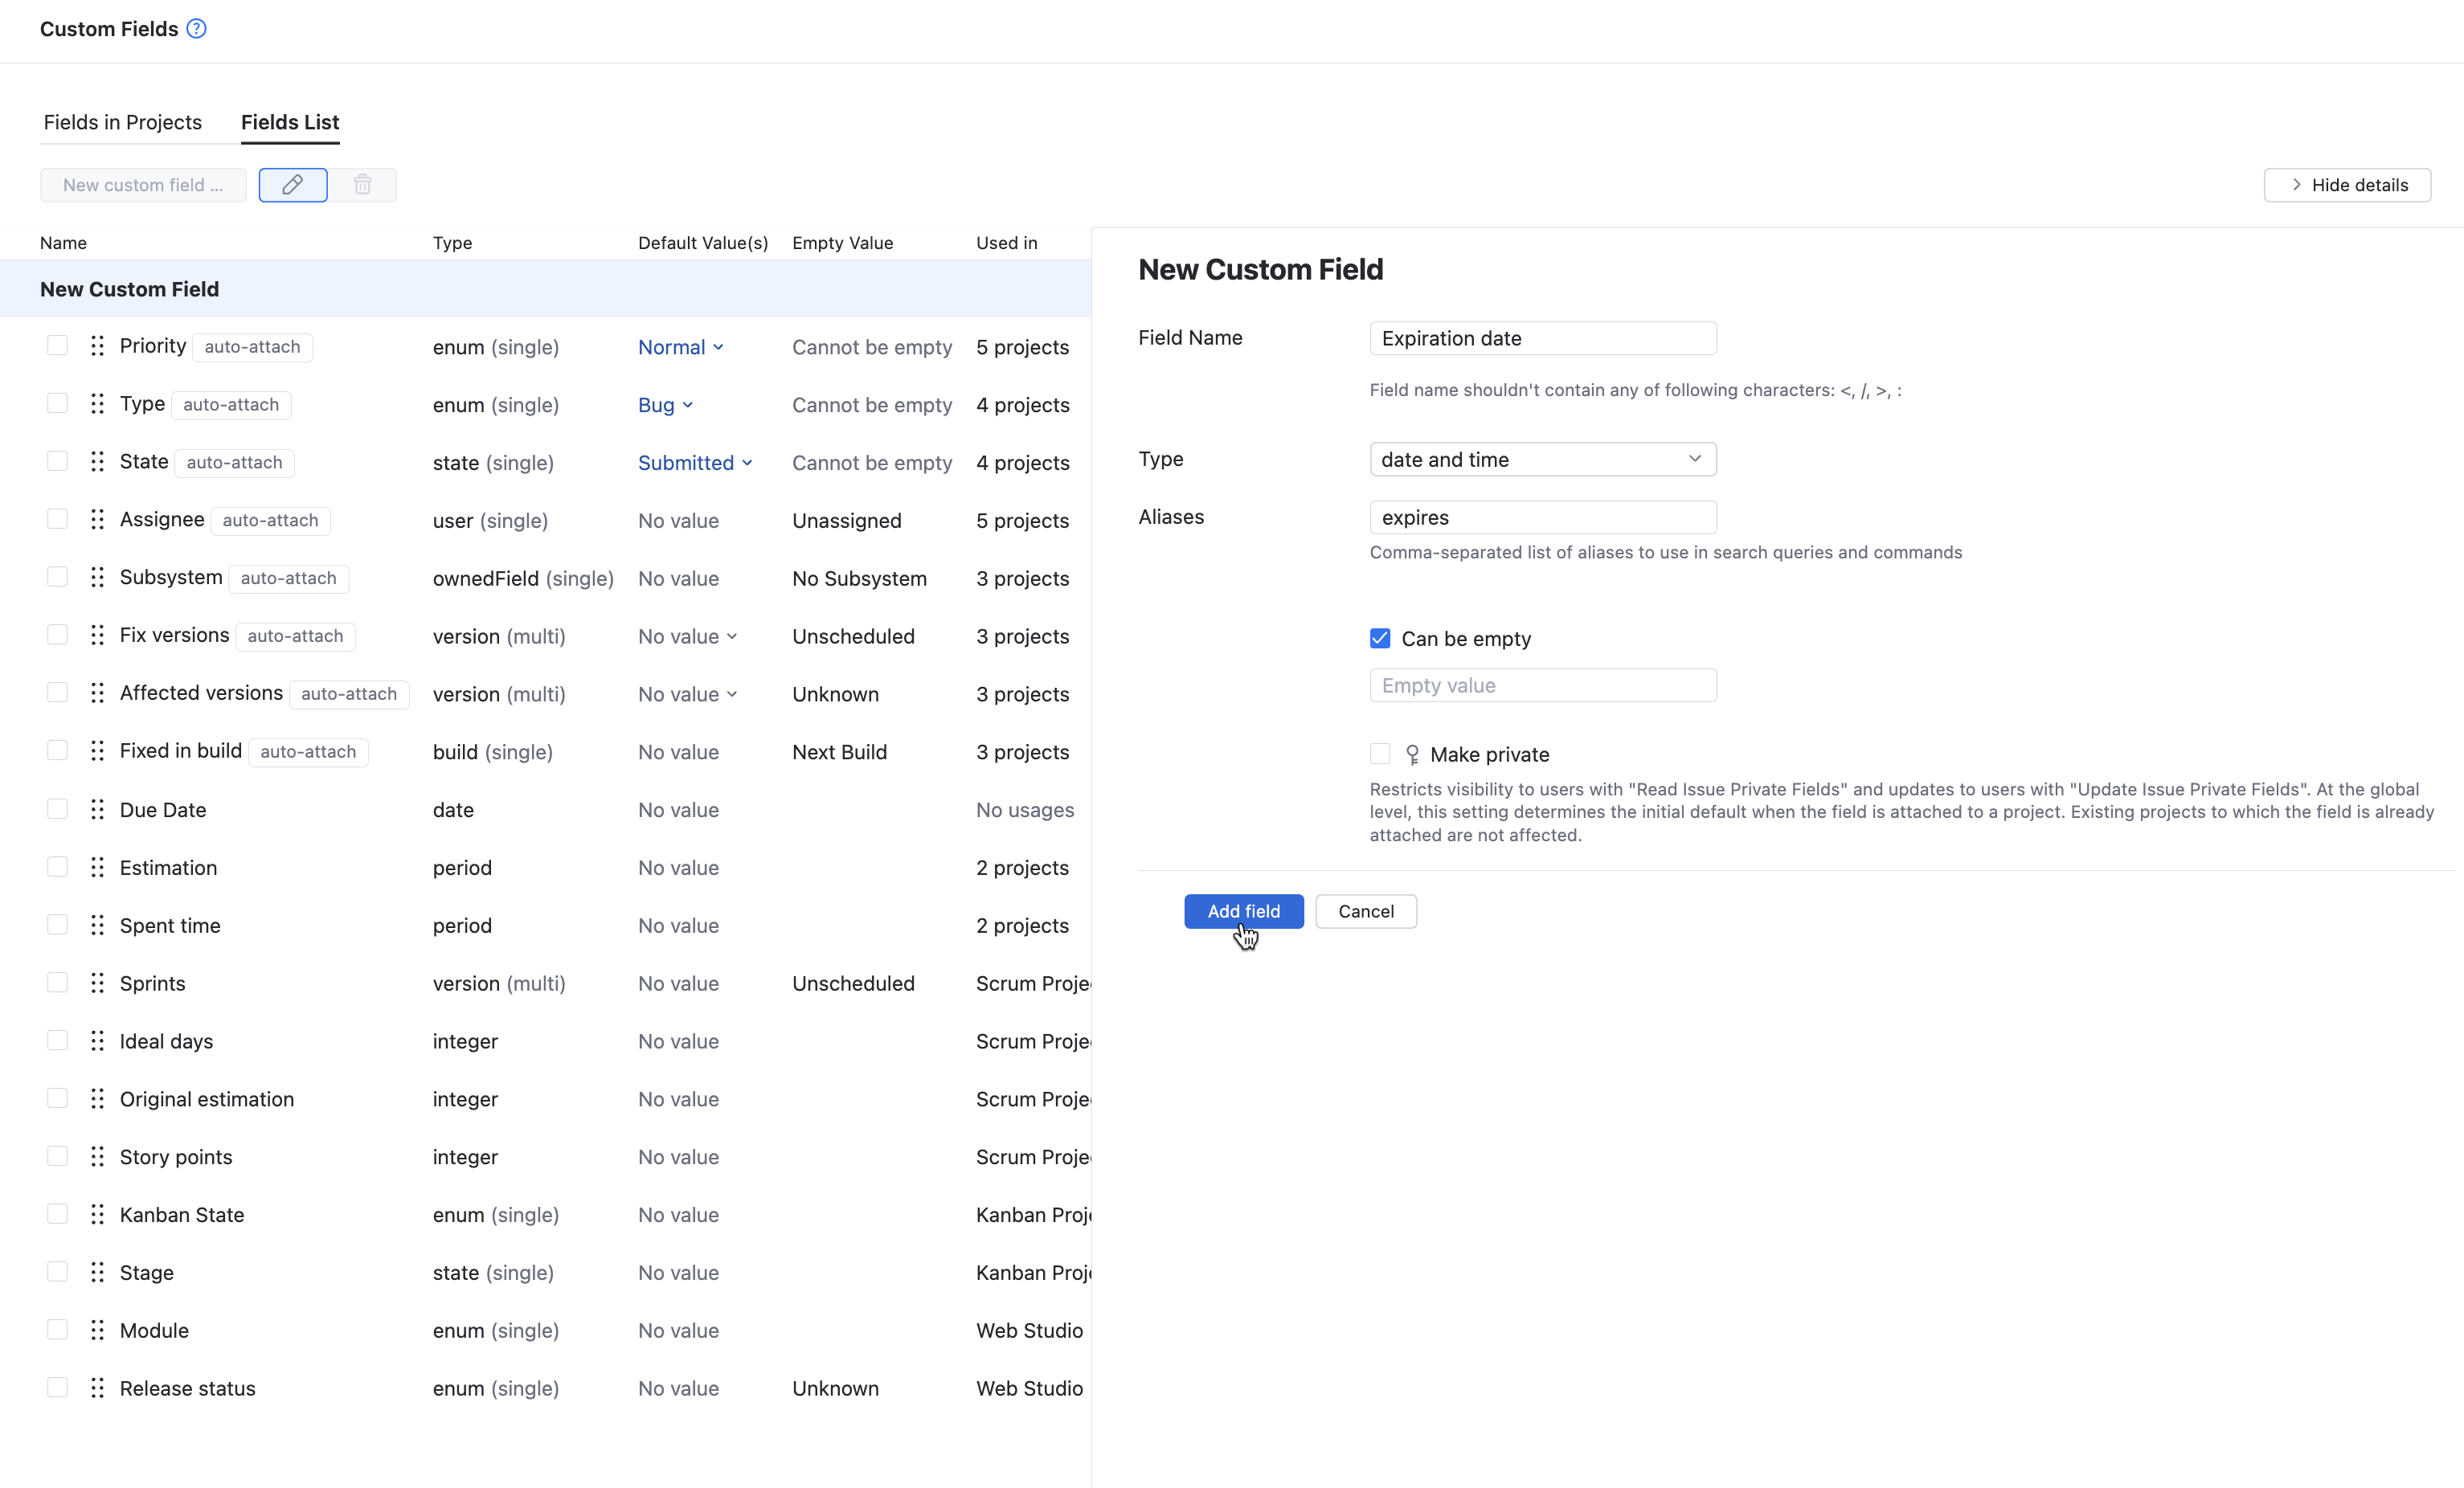Open the Normal default value dropdown for Priority
Image resolution: width=2464 pixels, height=1488 pixels.
(680, 347)
